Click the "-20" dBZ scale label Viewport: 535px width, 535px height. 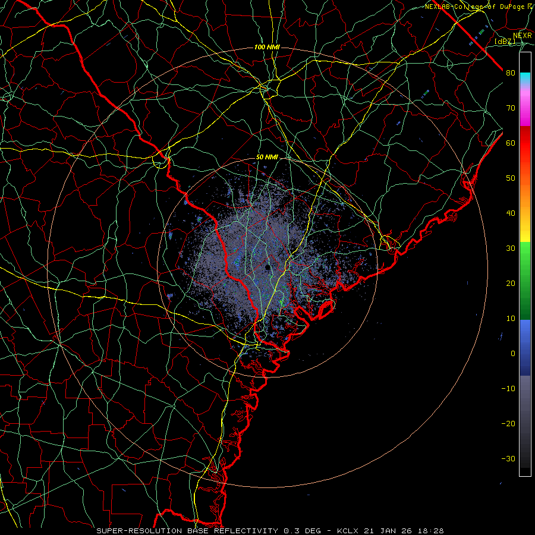[x=508, y=424]
